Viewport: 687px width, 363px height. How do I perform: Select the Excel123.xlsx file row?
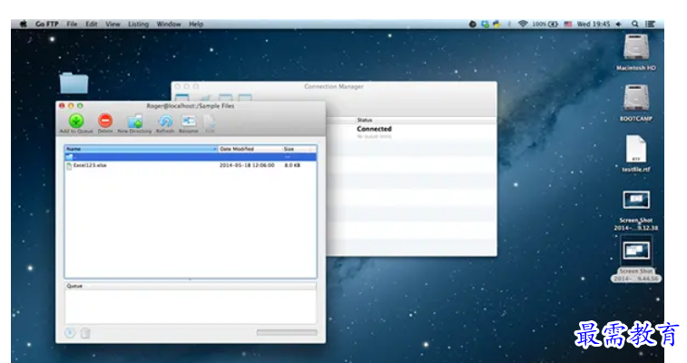point(191,165)
